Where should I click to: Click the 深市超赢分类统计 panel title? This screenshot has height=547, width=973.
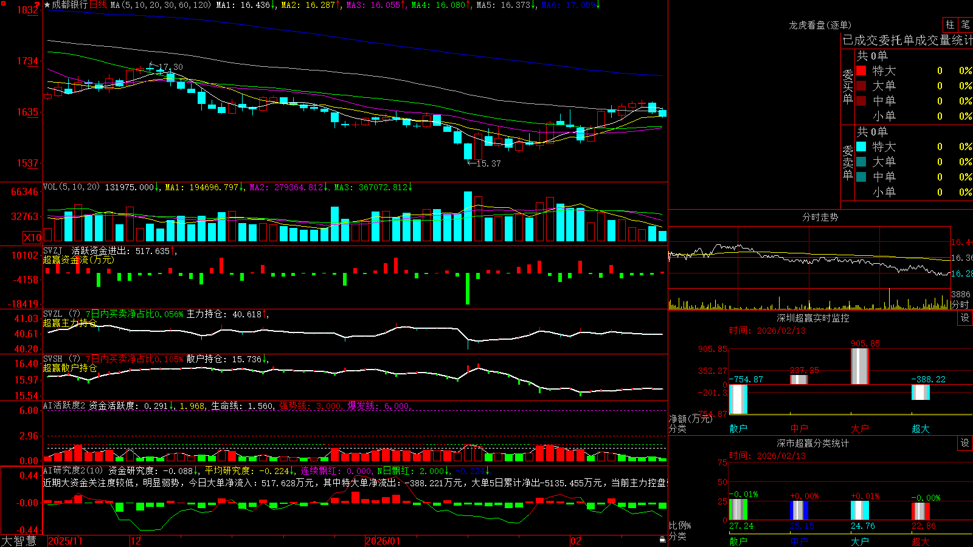(813, 443)
